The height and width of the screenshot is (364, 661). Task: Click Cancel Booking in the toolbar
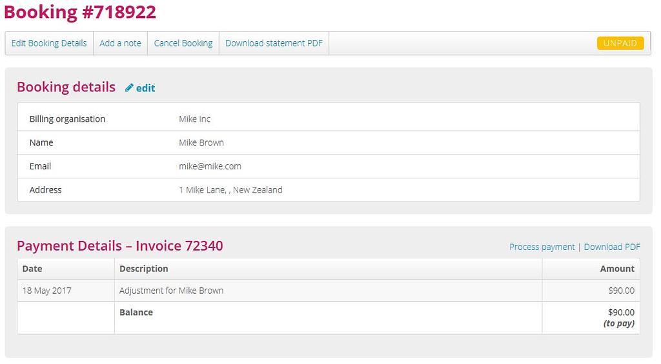tap(183, 43)
